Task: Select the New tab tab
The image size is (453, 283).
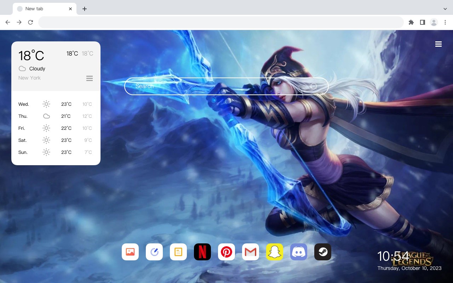Action: [x=45, y=9]
